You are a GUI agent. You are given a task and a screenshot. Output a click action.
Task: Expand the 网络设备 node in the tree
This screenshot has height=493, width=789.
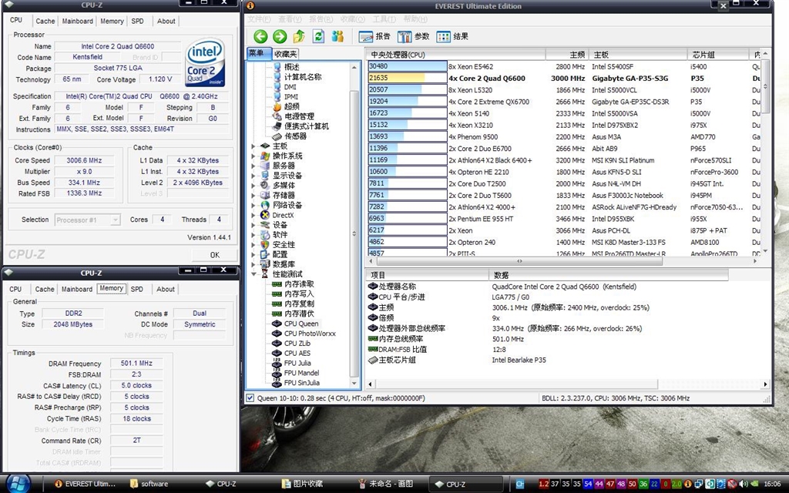(253, 205)
